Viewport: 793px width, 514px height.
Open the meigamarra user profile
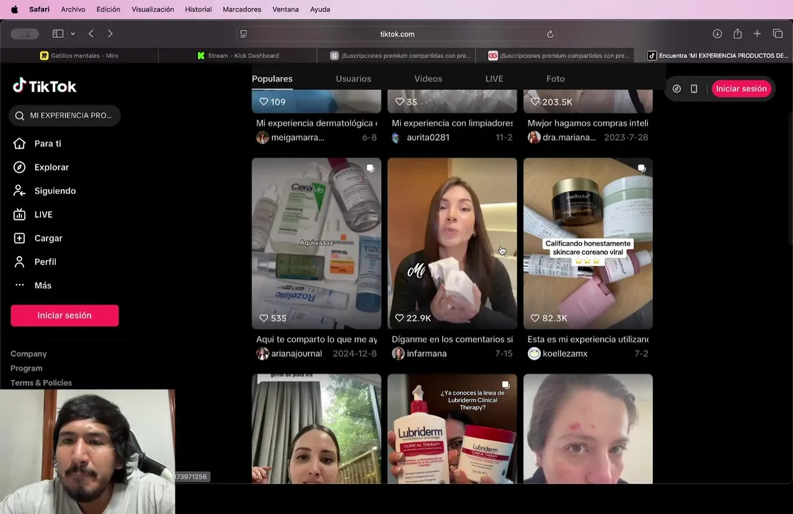[297, 138]
